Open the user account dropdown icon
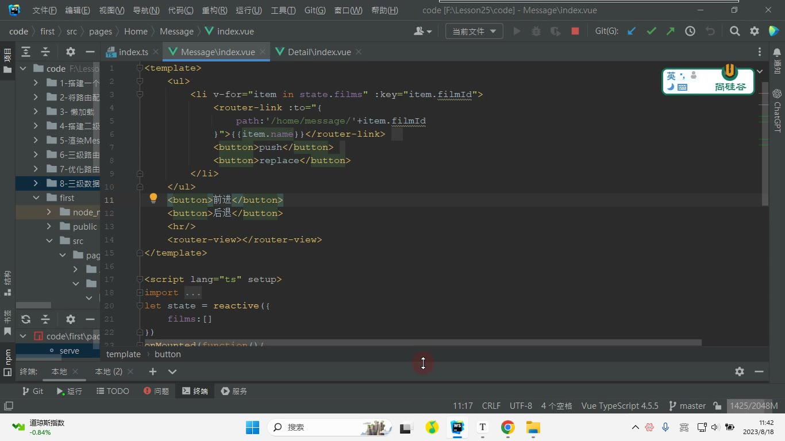785x441 pixels. pos(422,32)
